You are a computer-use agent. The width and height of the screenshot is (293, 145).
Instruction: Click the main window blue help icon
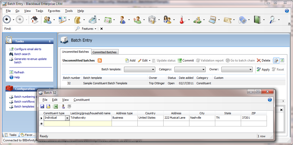click(287, 11)
